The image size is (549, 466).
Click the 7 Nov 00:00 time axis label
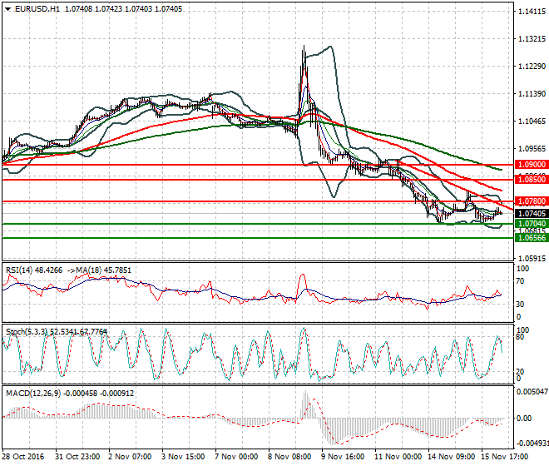(237, 457)
